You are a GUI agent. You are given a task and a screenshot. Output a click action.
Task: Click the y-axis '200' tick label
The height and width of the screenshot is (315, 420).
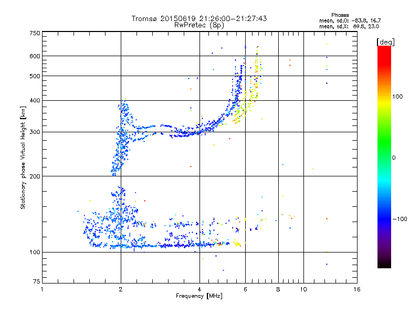point(35,176)
